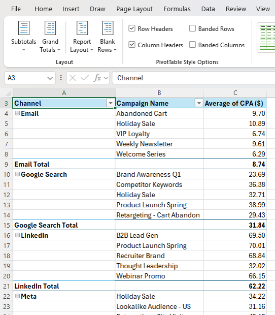Select the Weekly Newsletter cell
Image resolution: width=275 pixels, height=315 pixels.
click(159, 144)
